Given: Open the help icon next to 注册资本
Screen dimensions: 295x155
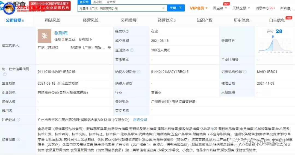Looking at the screenshot, I should [132, 50].
